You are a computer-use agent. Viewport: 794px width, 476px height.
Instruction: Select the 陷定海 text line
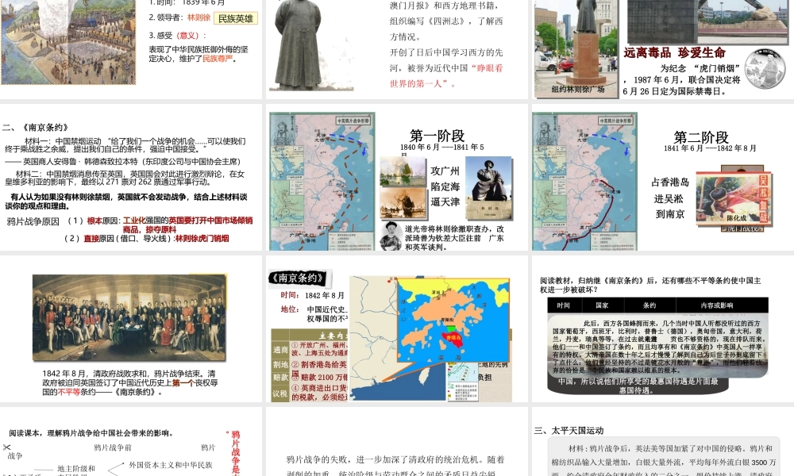445,186
